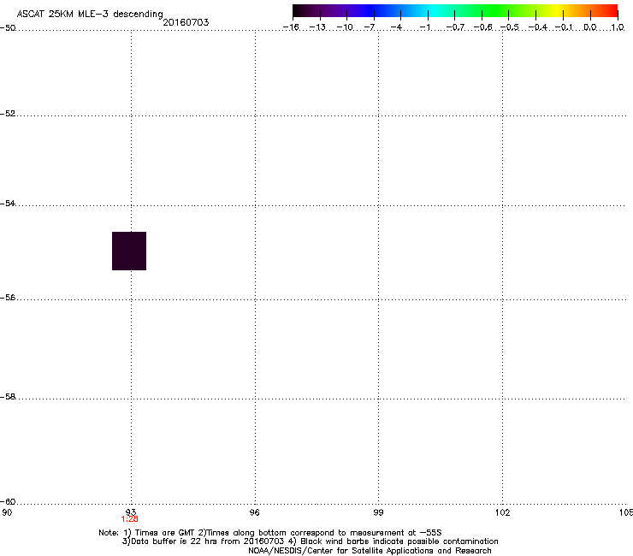Click longitude label 99

[378, 512]
